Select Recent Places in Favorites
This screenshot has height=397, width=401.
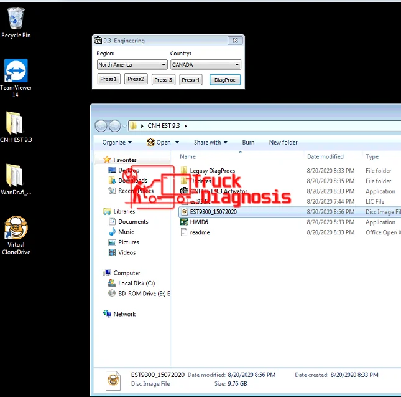tap(136, 191)
